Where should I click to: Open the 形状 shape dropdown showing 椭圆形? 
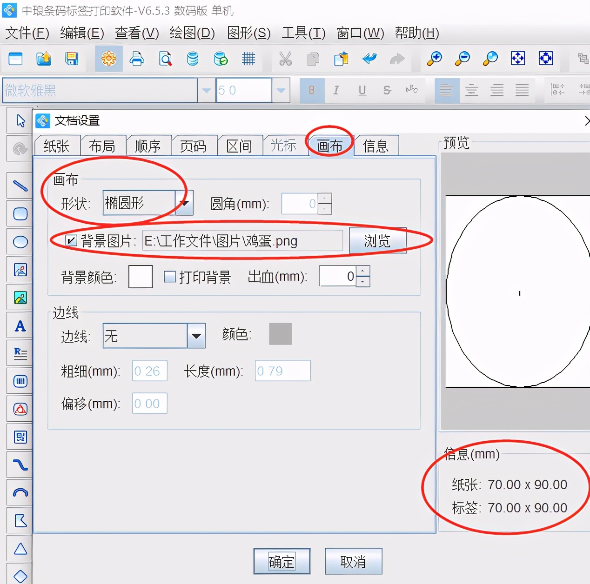click(x=185, y=203)
